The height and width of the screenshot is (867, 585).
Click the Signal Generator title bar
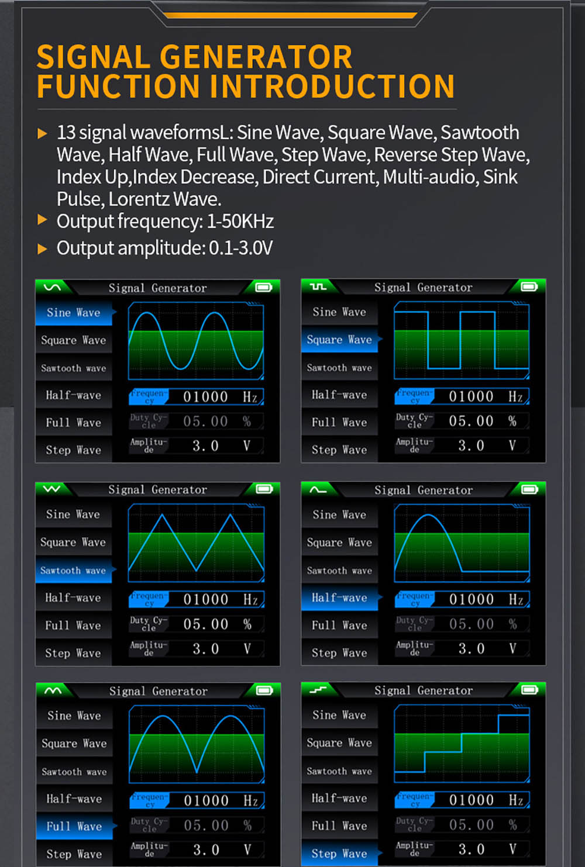tap(158, 288)
